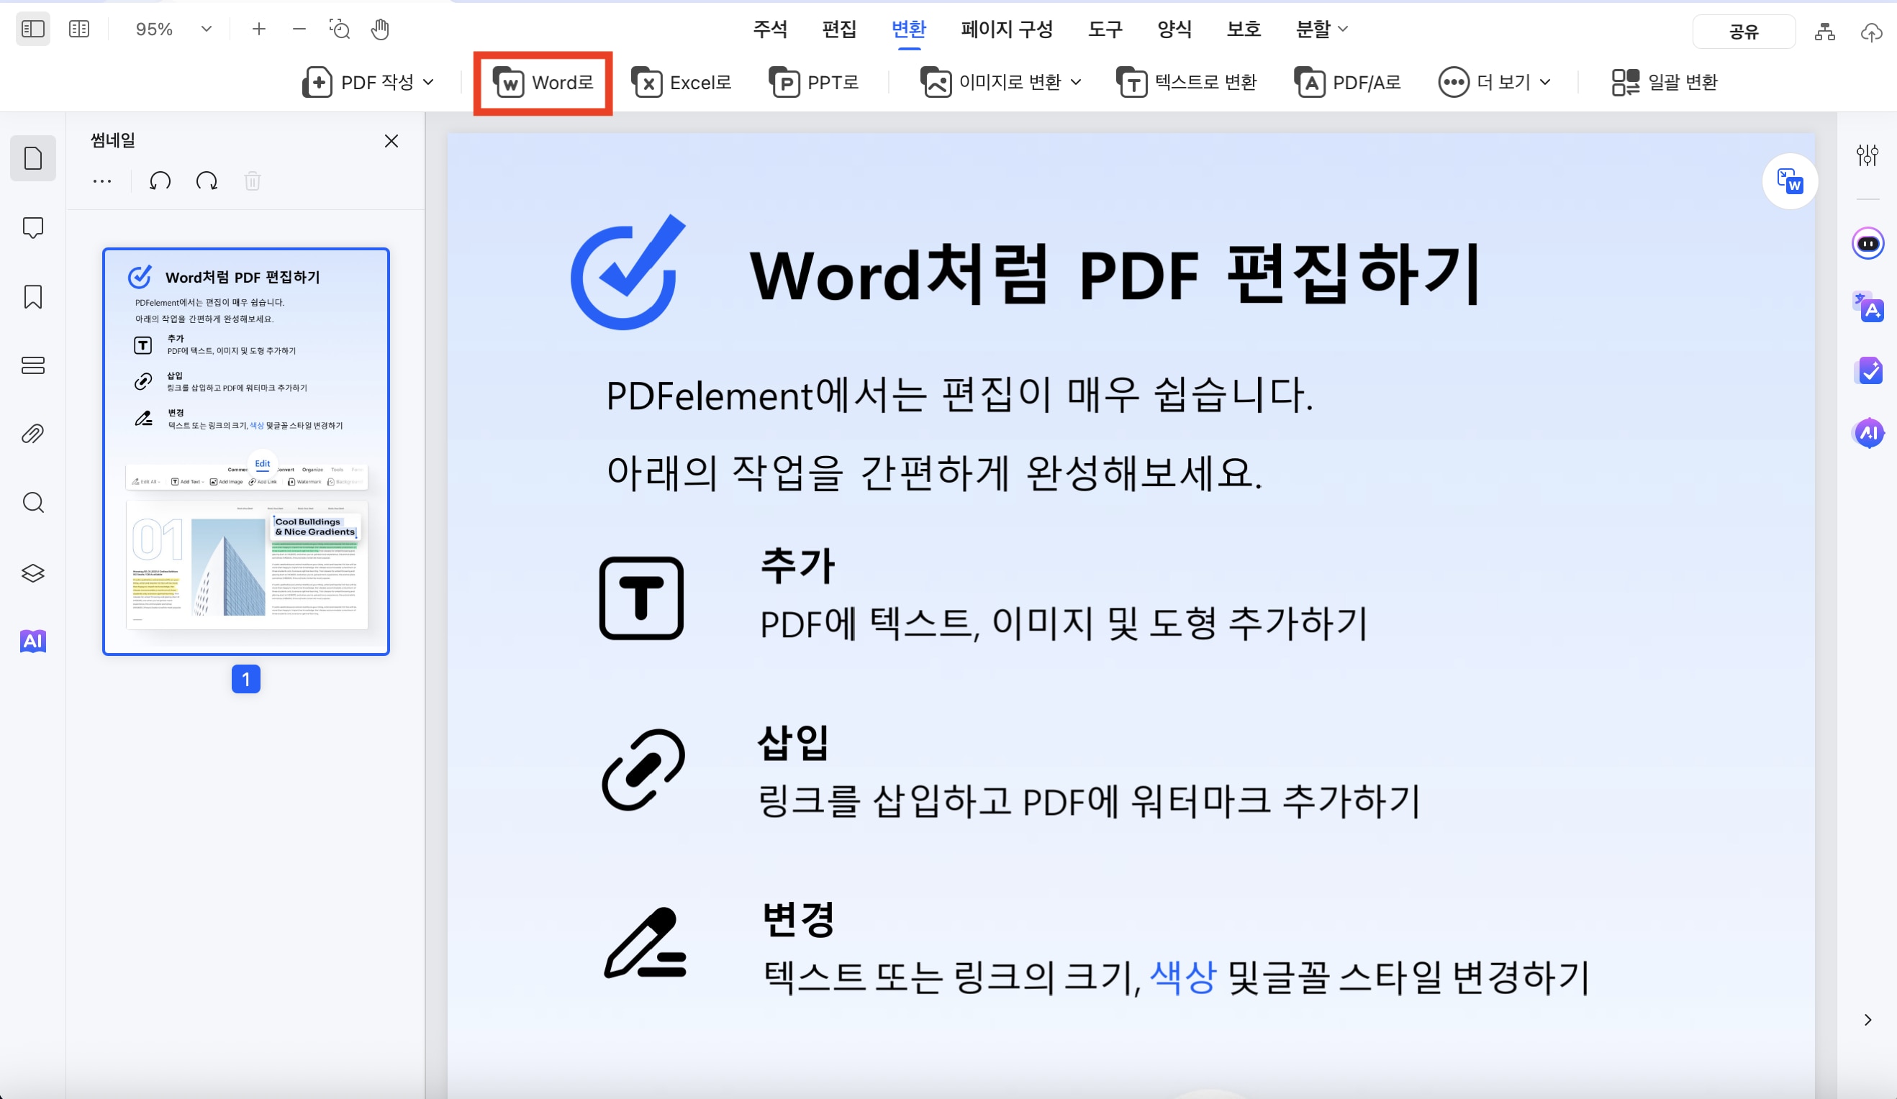Open the AI reader sidebar icon
The height and width of the screenshot is (1099, 1897).
[x=33, y=641]
